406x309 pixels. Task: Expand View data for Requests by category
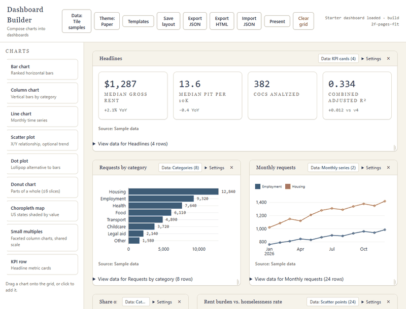click(x=143, y=279)
